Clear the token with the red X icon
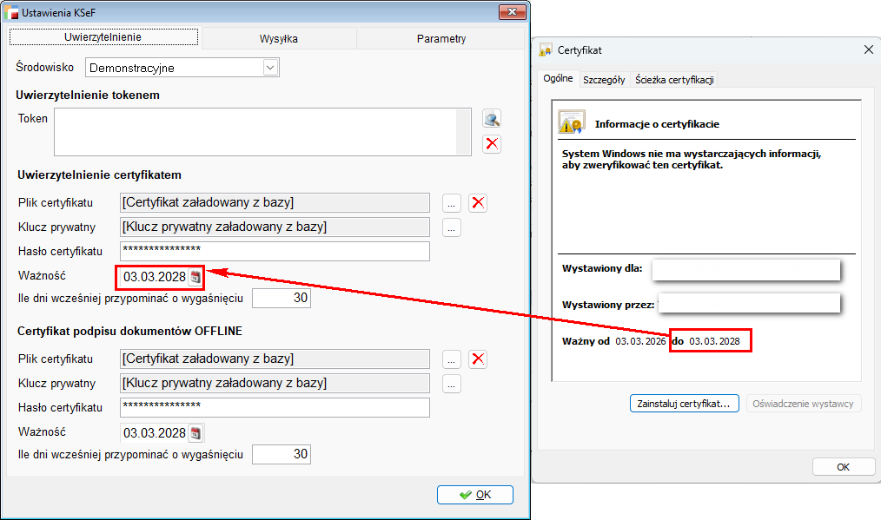The height and width of the screenshot is (520, 881). [492, 144]
